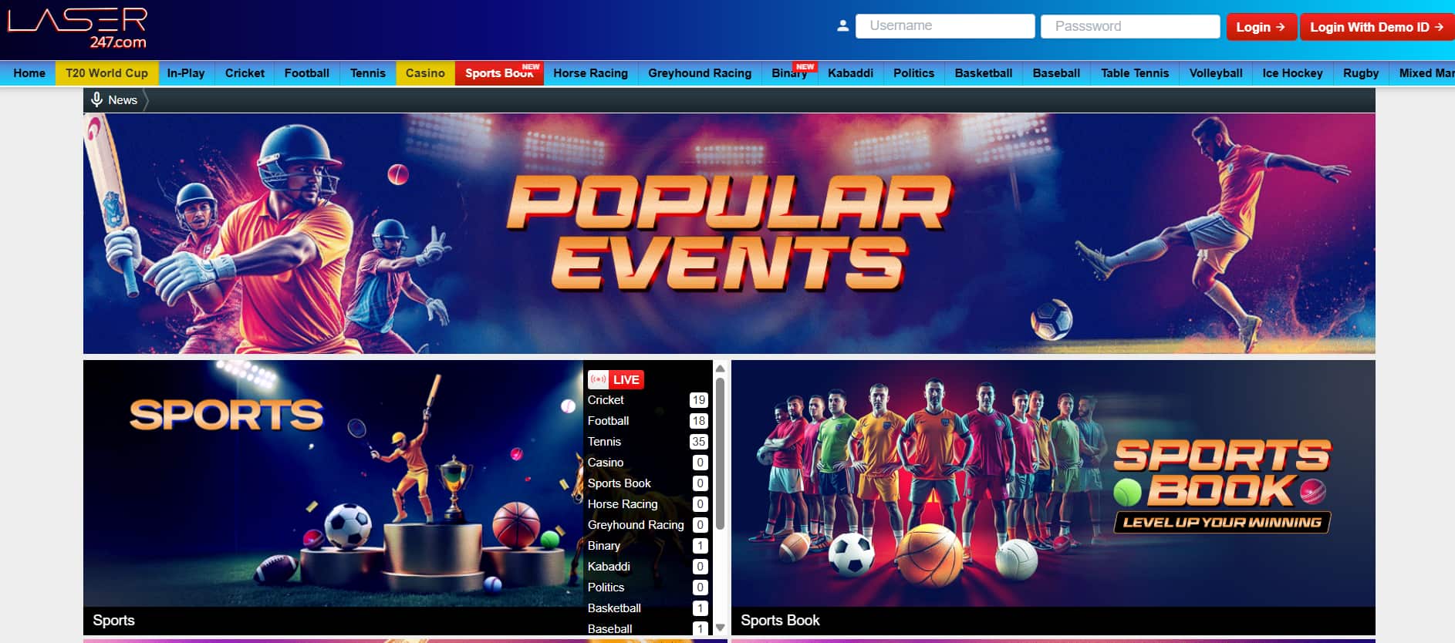Click the Tennis count badge showing 35
The height and width of the screenshot is (643, 1455).
tap(698, 442)
